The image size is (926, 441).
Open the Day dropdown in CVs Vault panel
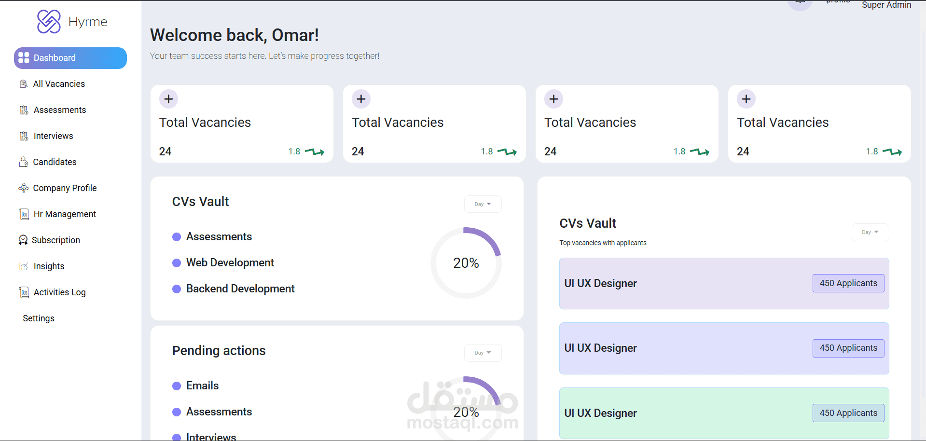pos(482,204)
